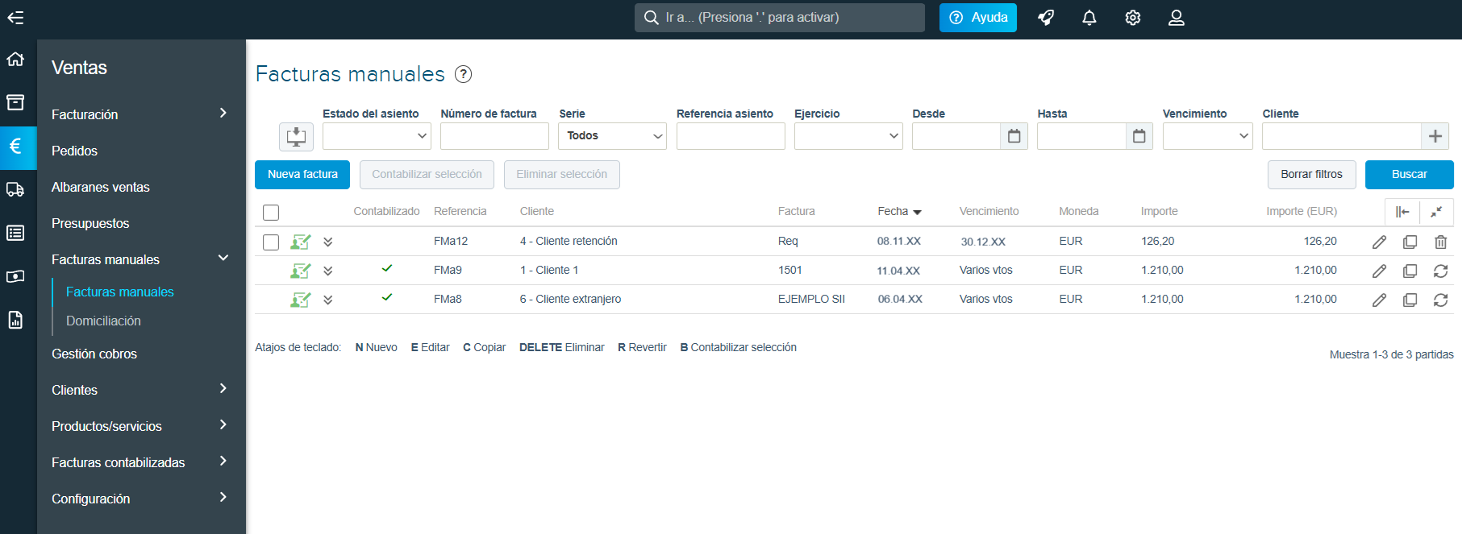The width and height of the screenshot is (1462, 534).
Task: Open Presupuestos in the sidebar
Action: click(90, 223)
